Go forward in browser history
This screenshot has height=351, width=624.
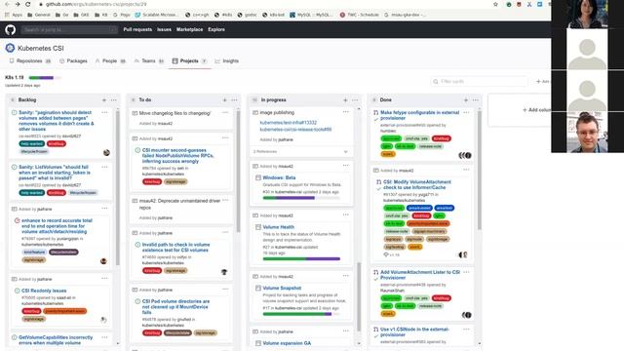(18, 4)
